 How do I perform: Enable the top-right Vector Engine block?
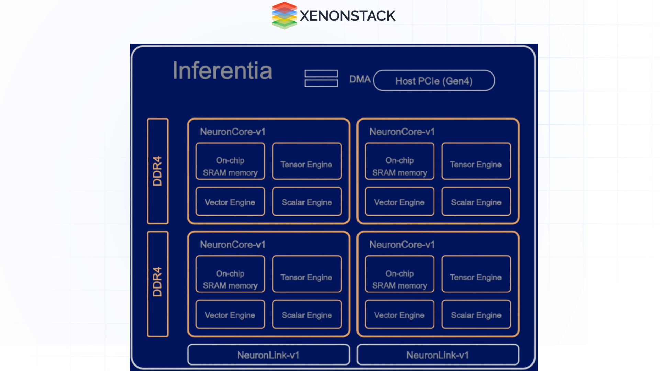399,202
